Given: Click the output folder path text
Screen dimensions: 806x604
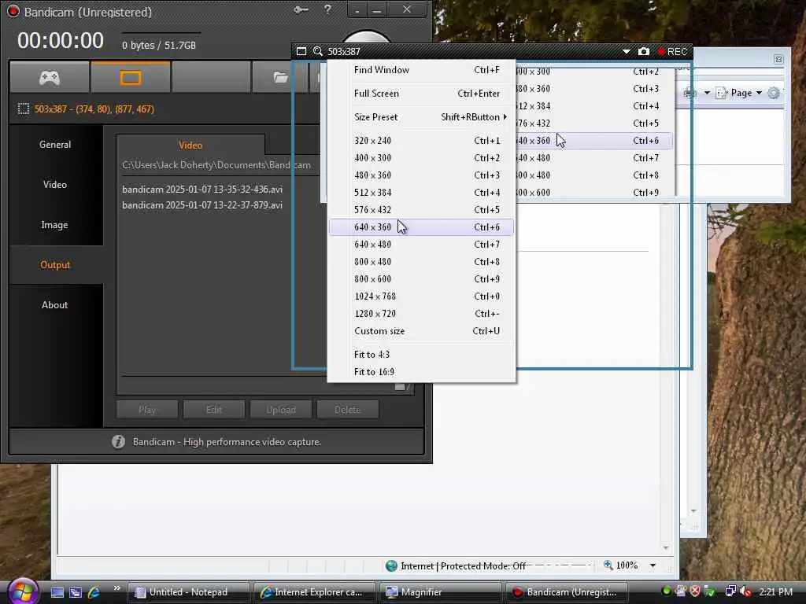Looking at the screenshot, I should (x=216, y=165).
